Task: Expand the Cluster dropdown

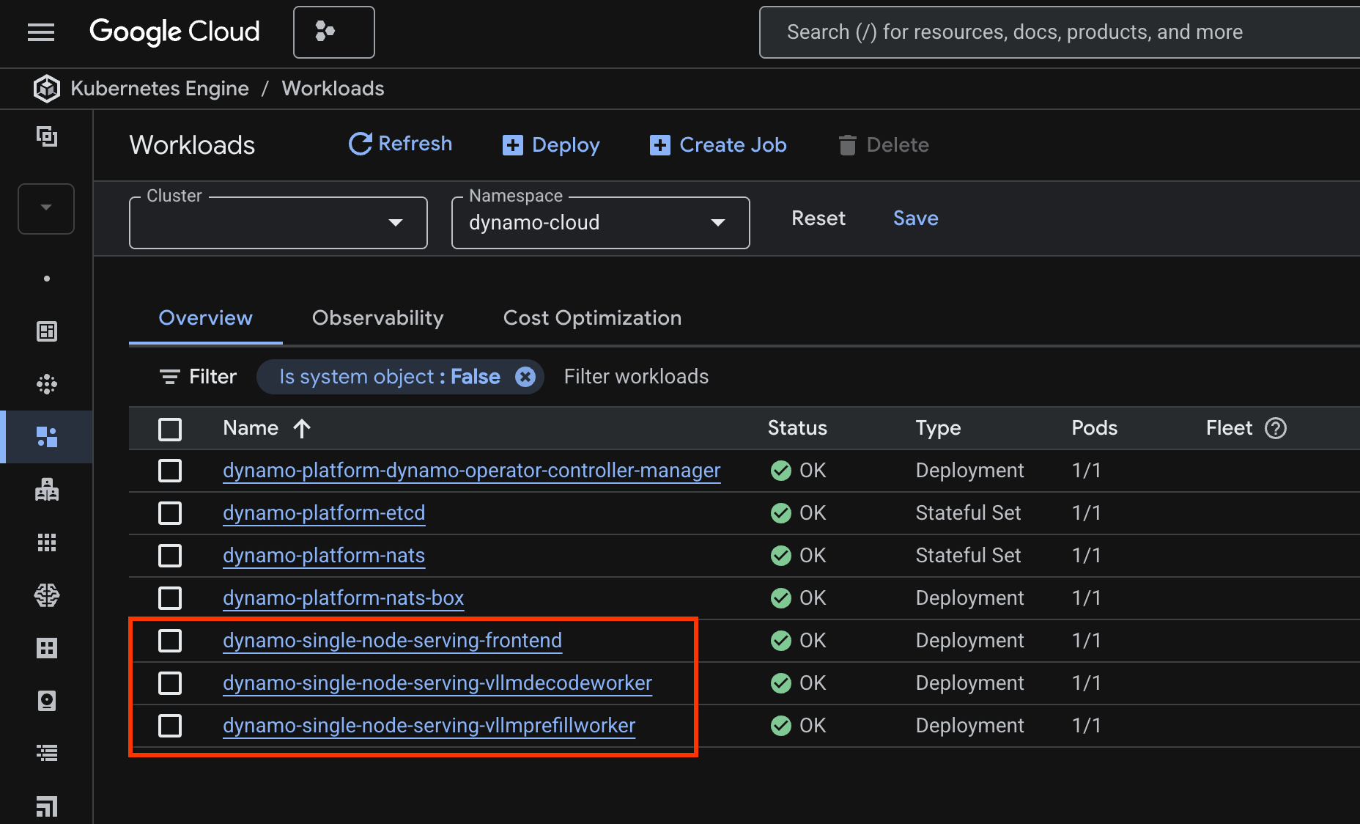Action: [x=278, y=223]
